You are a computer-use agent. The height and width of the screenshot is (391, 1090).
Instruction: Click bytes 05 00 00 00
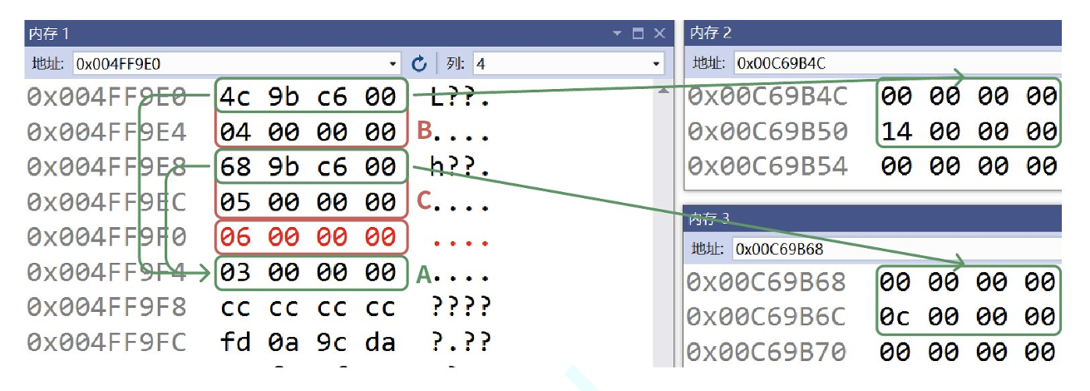308,202
